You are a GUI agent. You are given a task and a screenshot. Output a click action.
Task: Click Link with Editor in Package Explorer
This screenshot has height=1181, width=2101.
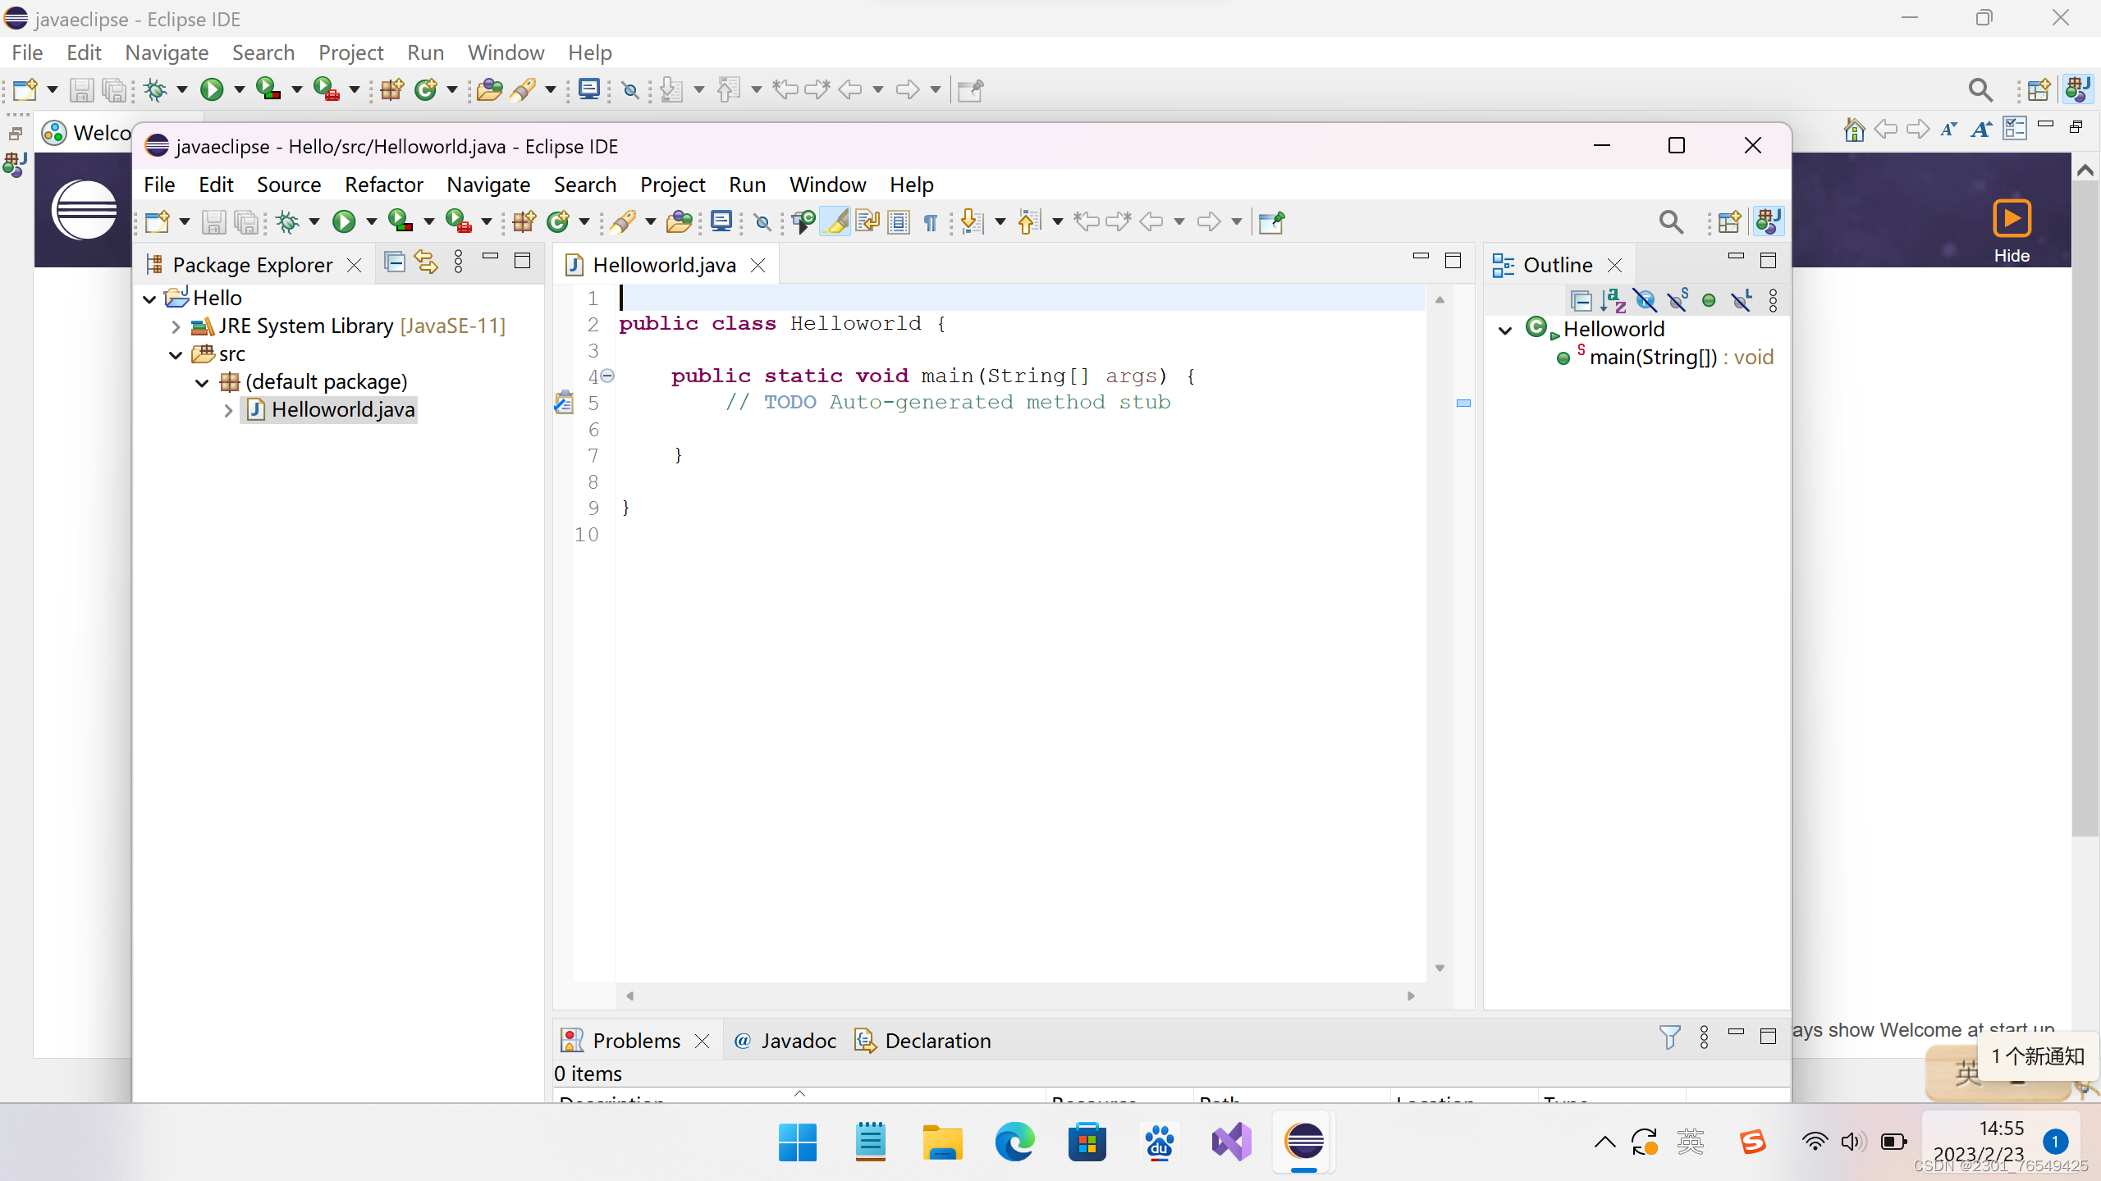point(426,262)
